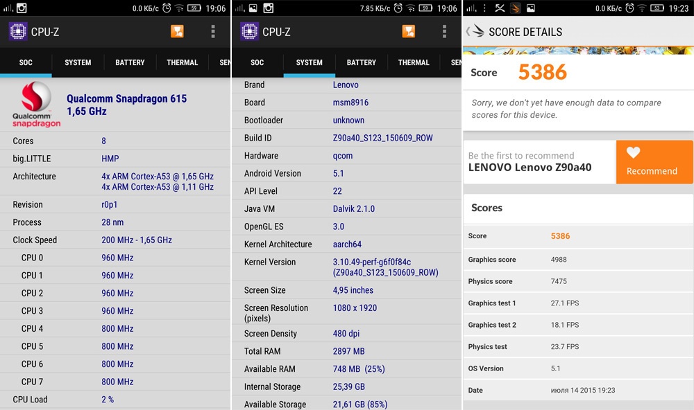The height and width of the screenshot is (410, 694).
Task: Tap Process value '28 nm'
Action: coord(112,222)
